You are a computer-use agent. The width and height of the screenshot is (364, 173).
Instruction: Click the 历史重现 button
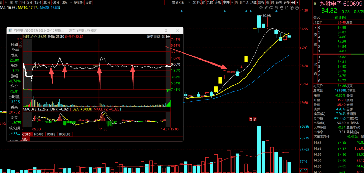153,37
